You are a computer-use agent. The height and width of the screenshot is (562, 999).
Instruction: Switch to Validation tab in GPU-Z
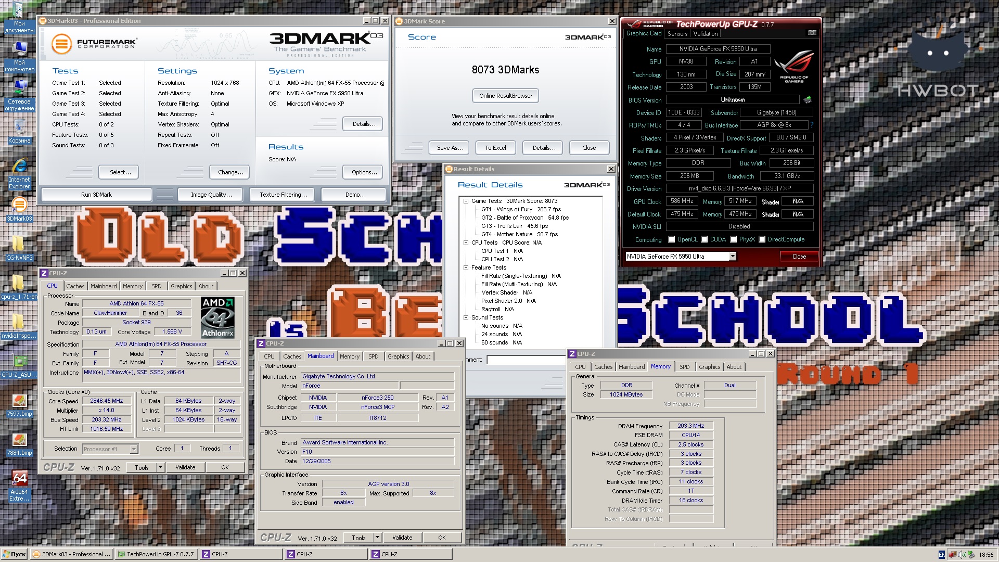point(706,33)
